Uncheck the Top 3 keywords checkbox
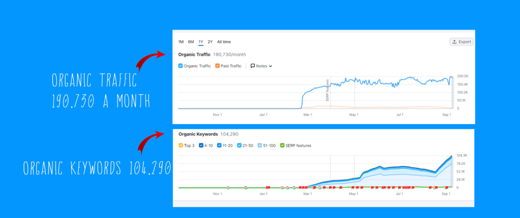The height and width of the screenshot is (218, 520). [181, 145]
